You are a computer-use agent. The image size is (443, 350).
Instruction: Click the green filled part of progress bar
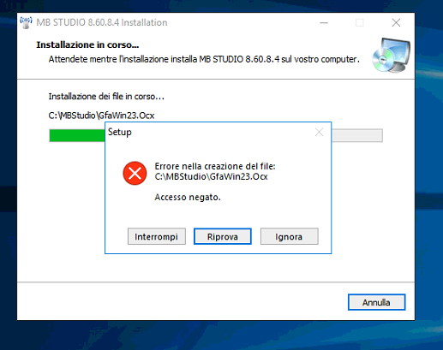(x=77, y=135)
